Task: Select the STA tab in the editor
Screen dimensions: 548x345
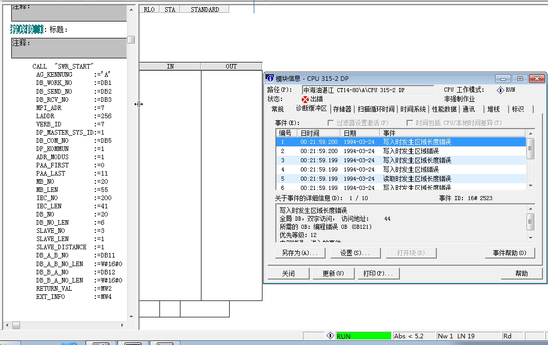Action: tap(170, 9)
